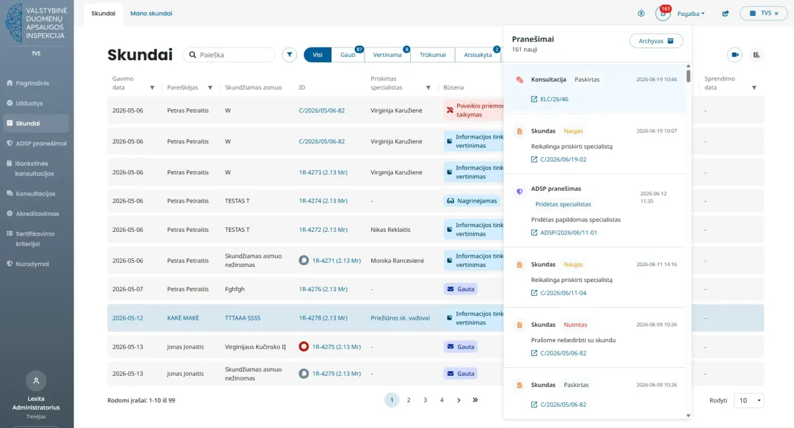
Task: Click the user avatar icon in sidebar
Action: tap(36, 380)
